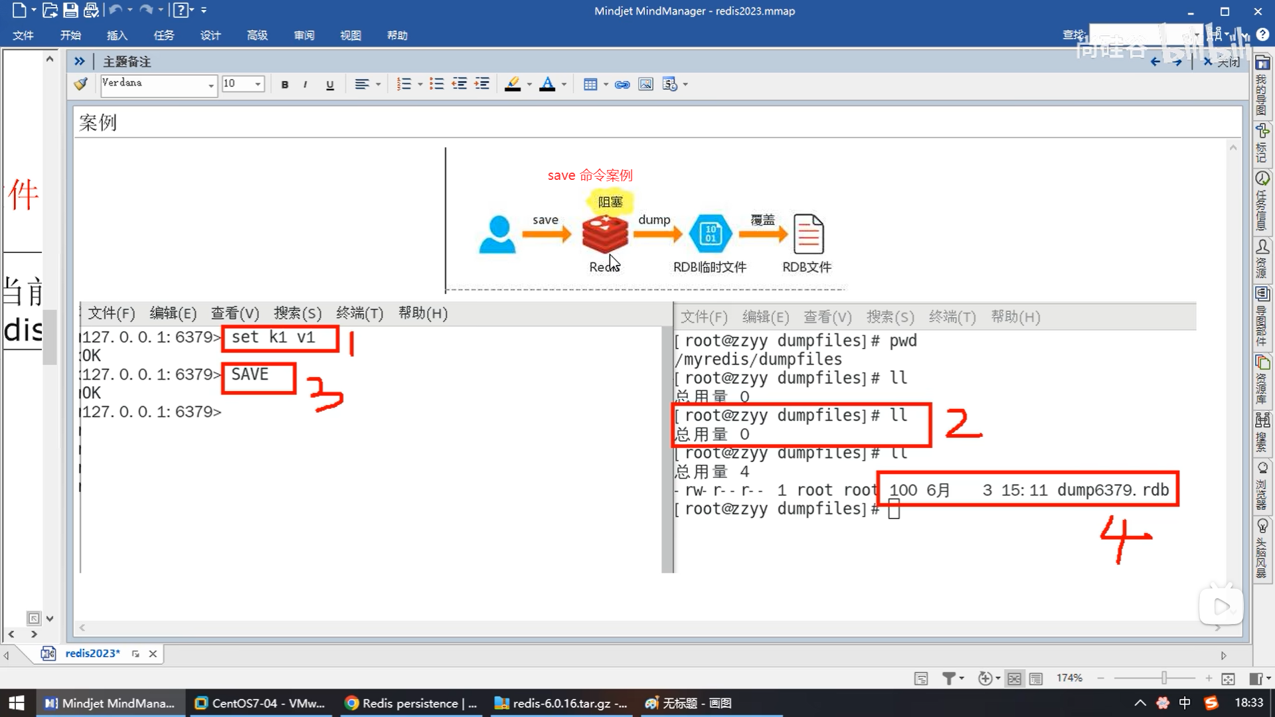Click the highlight color swatch
Viewport: 1275px width, 717px height.
(513, 84)
